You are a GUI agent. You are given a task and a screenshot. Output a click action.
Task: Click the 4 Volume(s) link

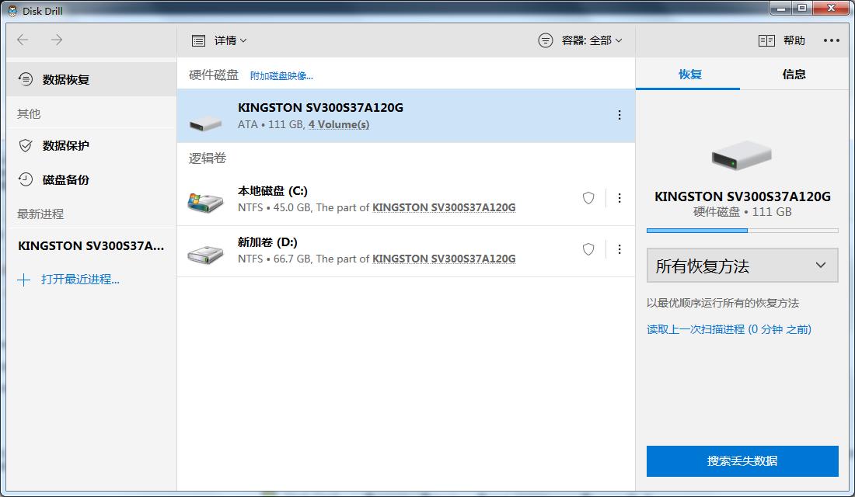(x=339, y=124)
